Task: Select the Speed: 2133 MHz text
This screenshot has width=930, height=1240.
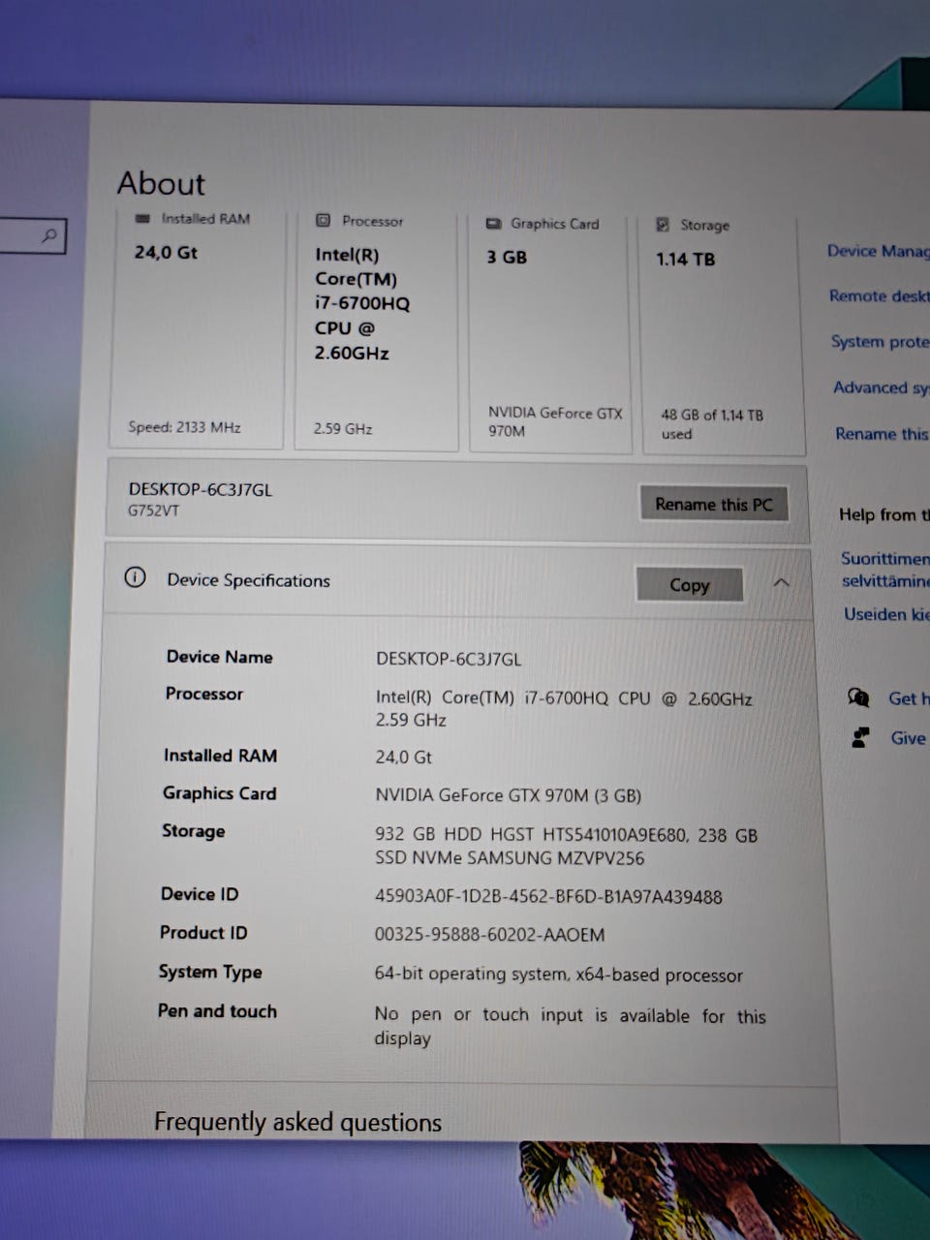Action: click(x=184, y=427)
